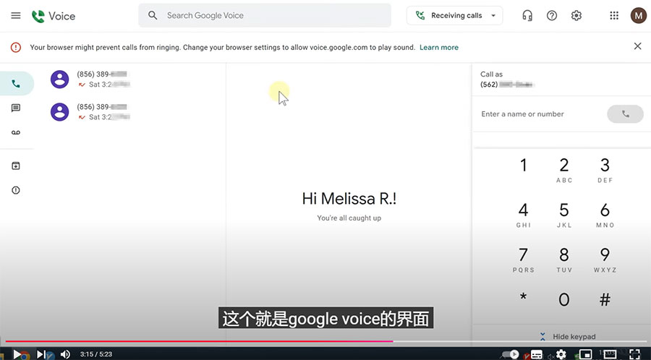Expand the Receiving calls dropdown

pyautogui.click(x=455, y=16)
